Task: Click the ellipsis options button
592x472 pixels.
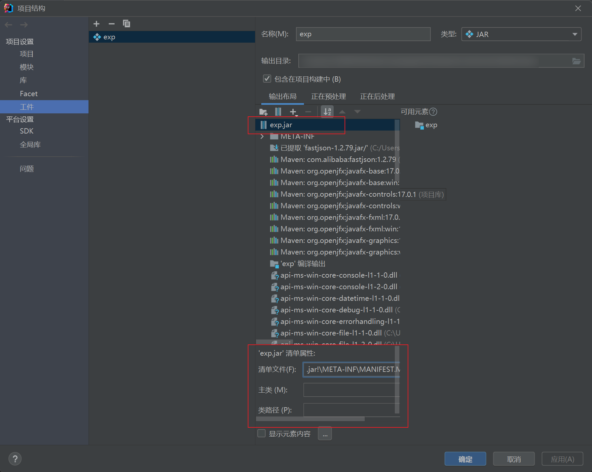Action: point(325,434)
